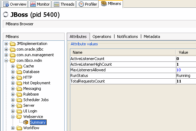The width and height of the screenshot is (196, 131).
Task: Select the RunStatus attribute name
Action: tap(79, 76)
